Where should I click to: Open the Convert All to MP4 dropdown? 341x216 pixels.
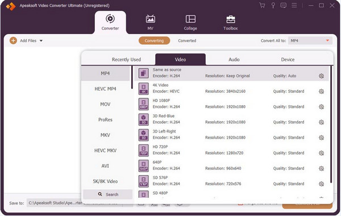(310, 41)
